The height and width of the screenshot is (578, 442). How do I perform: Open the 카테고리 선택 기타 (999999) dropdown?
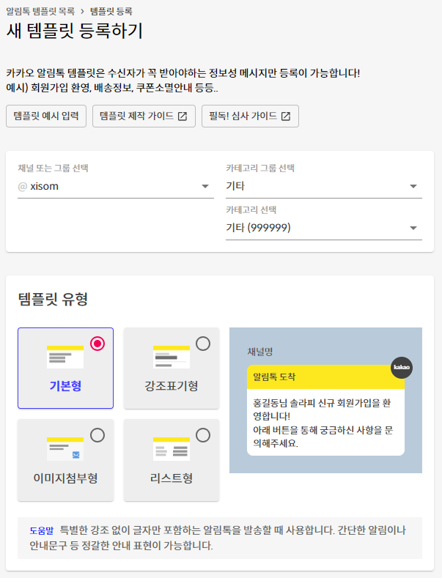[x=323, y=228]
